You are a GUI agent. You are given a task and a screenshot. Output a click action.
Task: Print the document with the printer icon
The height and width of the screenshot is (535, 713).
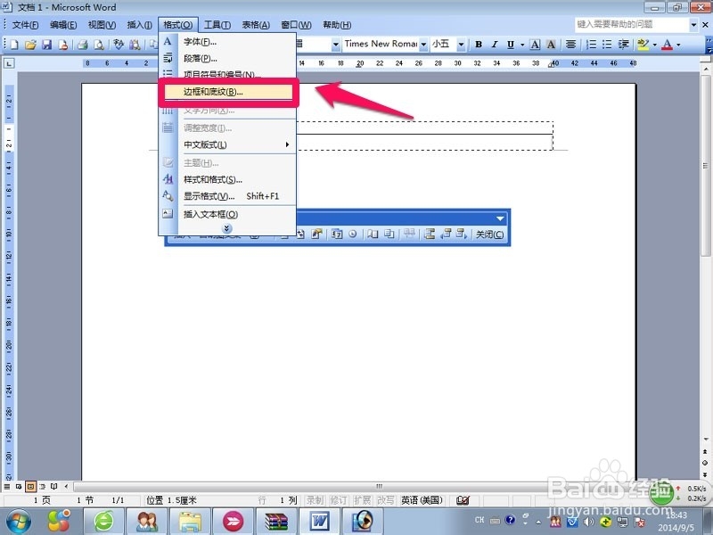82,45
